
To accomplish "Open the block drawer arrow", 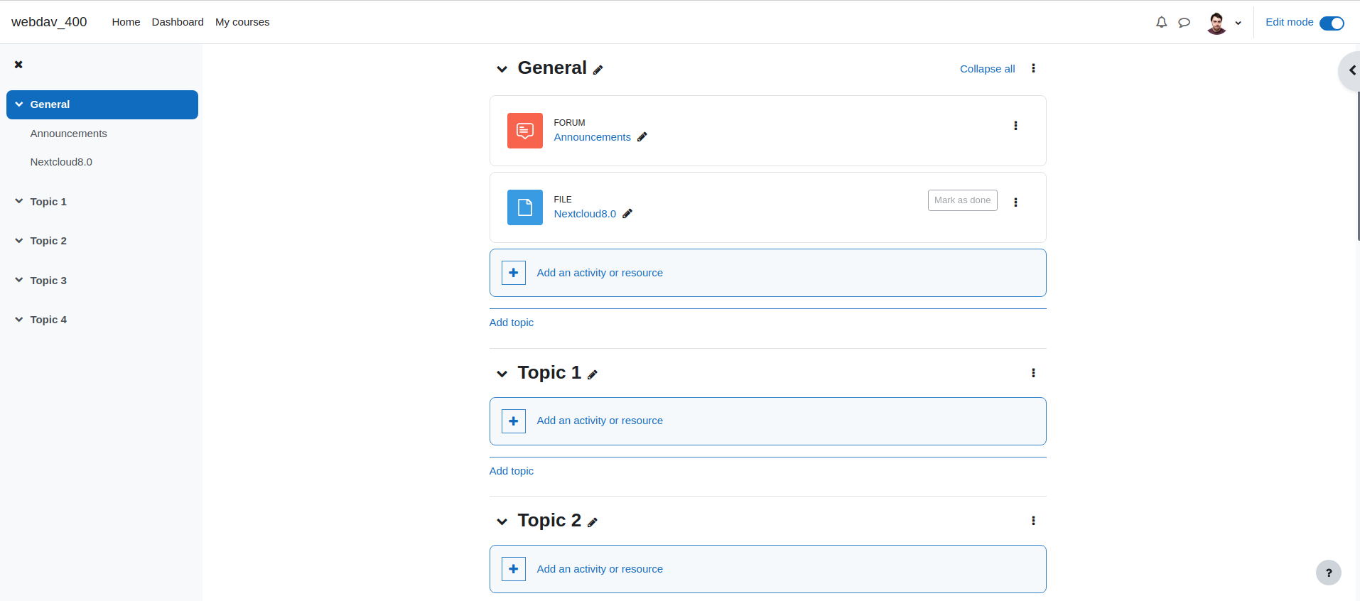I will click(1351, 70).
